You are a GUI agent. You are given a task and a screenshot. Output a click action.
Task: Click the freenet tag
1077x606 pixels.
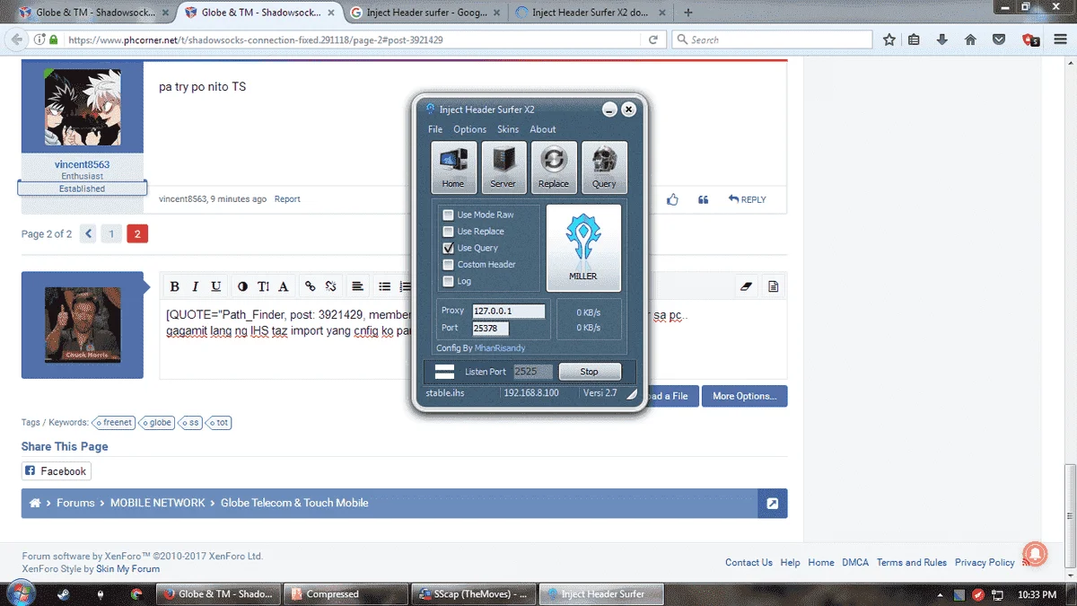115,422
